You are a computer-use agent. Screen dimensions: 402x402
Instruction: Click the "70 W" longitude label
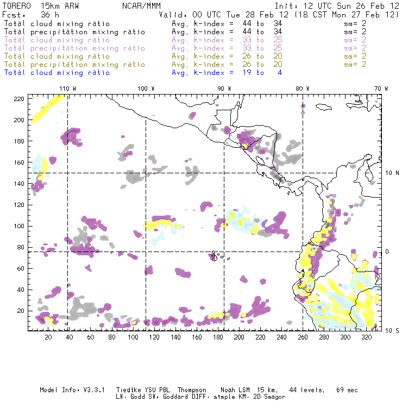tap(381, 89)
